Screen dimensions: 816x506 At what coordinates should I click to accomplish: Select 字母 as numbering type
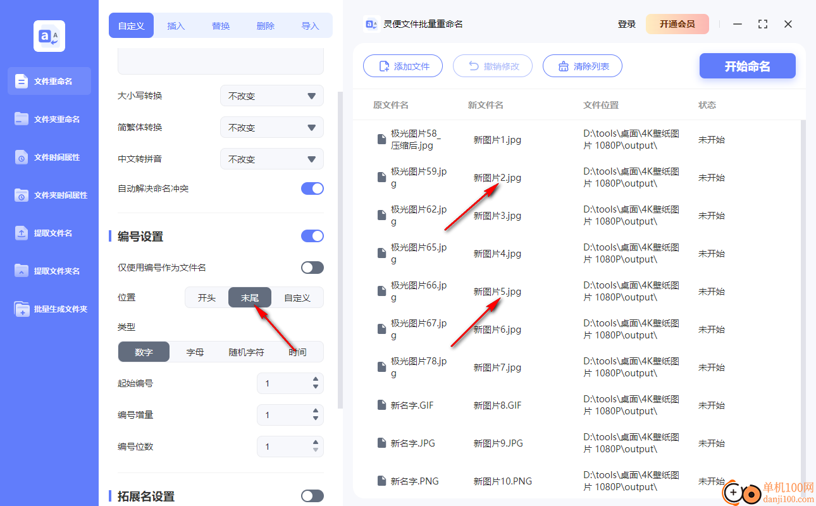point(195,352)
